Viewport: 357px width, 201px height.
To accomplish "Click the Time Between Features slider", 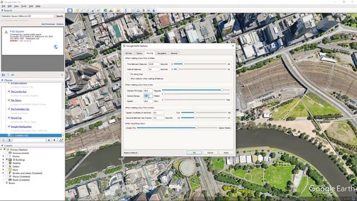I will click(200, 64).
